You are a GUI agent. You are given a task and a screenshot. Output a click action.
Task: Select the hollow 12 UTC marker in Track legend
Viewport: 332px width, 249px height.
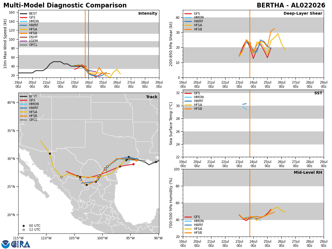click(24, 230)
